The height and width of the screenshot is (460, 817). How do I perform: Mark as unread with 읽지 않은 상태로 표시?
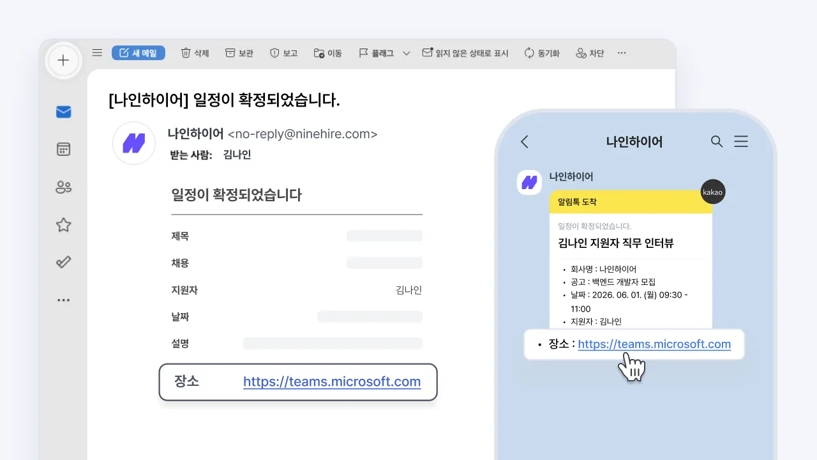pos(465,53)
